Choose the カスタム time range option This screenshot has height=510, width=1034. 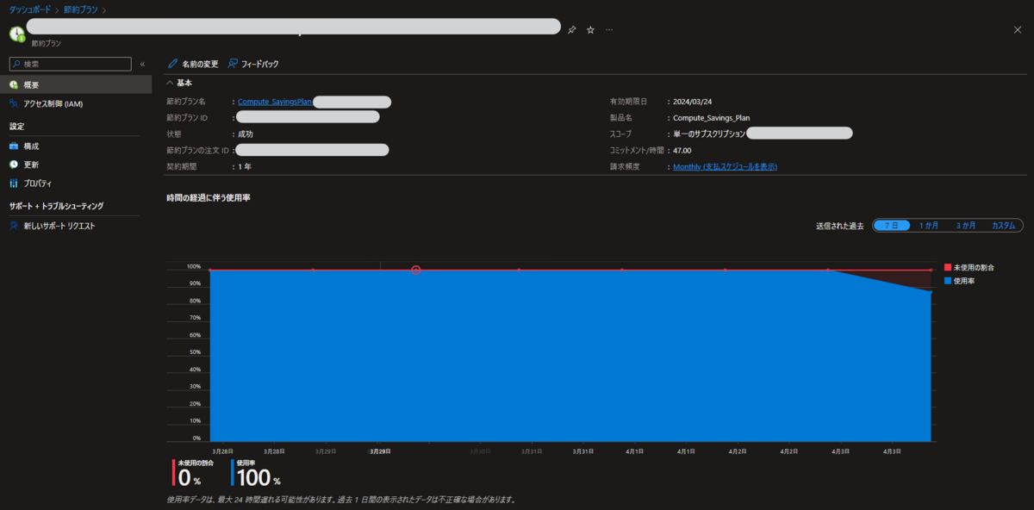pyautogui.click(x=1003, y=225)
